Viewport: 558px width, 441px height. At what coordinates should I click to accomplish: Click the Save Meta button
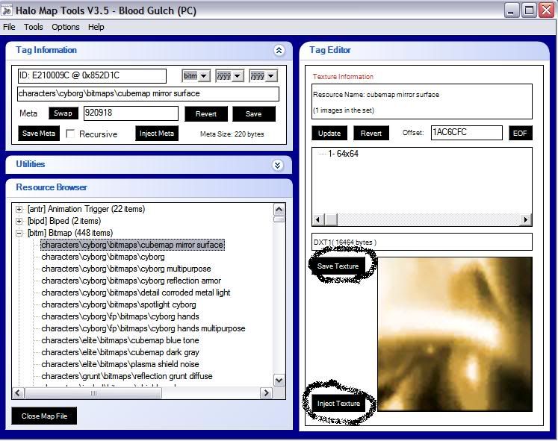[39, 134]
